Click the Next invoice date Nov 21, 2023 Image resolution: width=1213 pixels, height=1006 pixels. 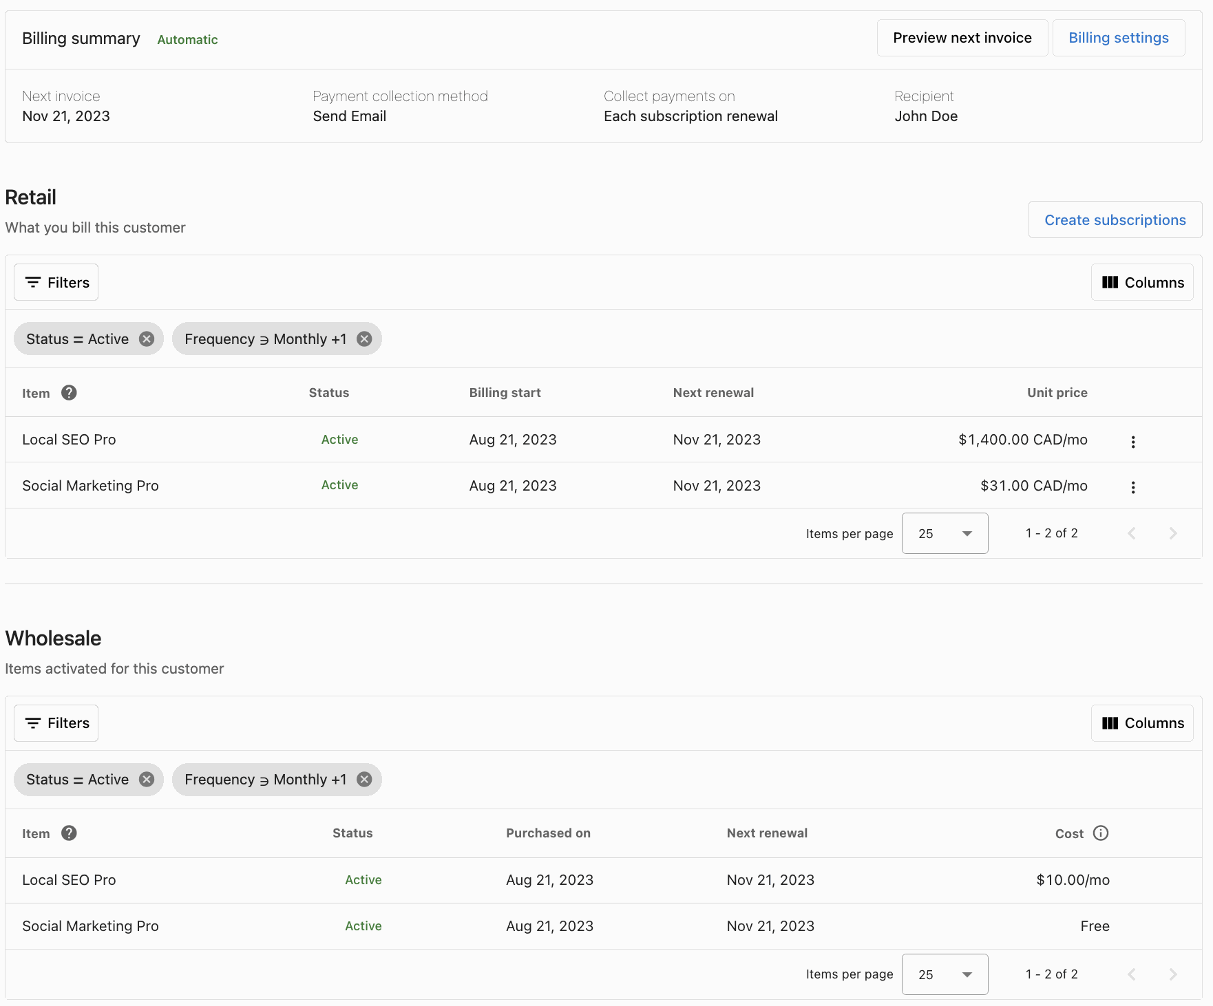(66, 116)
